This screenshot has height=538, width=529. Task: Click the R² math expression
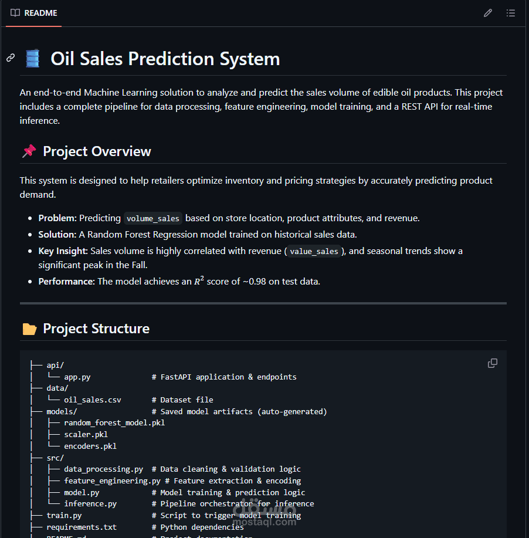coord(199,282)
